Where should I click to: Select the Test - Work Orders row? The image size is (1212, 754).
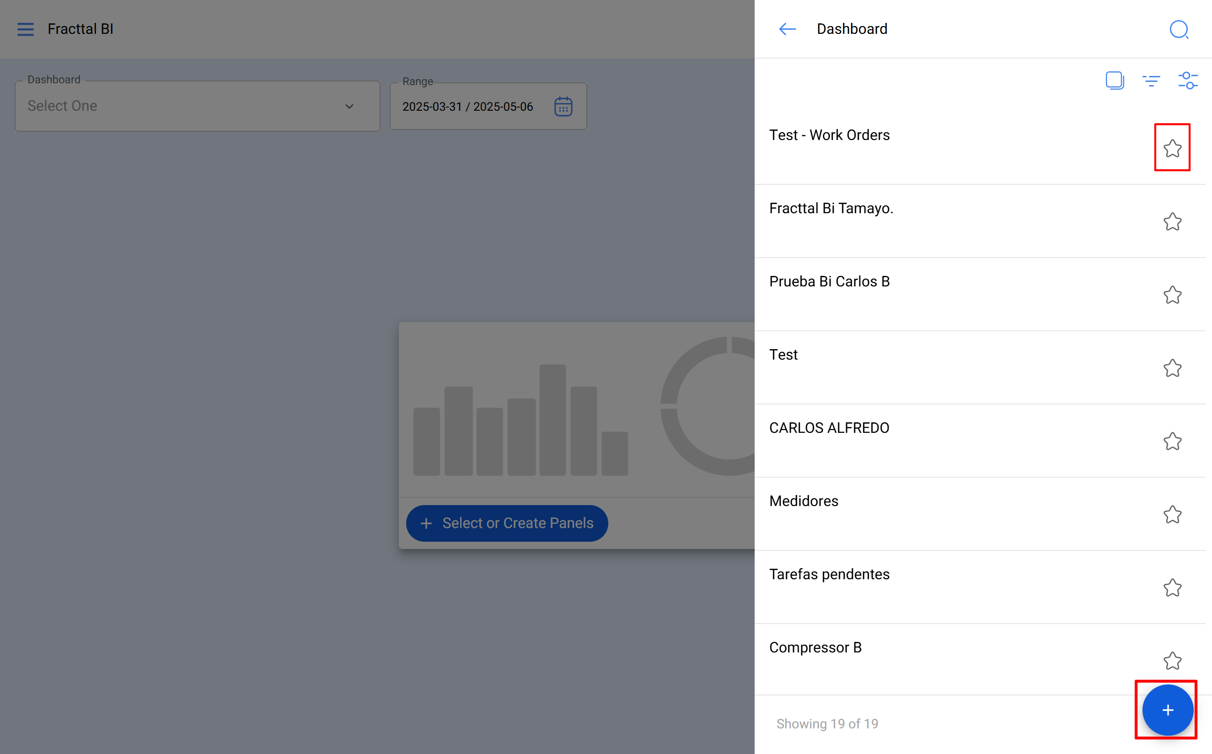point(980,148)
